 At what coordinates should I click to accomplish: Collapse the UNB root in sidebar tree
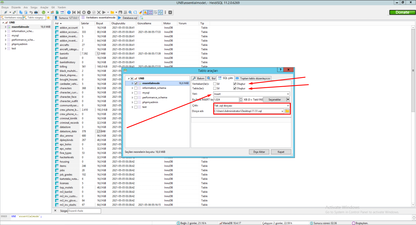(3, 23)
